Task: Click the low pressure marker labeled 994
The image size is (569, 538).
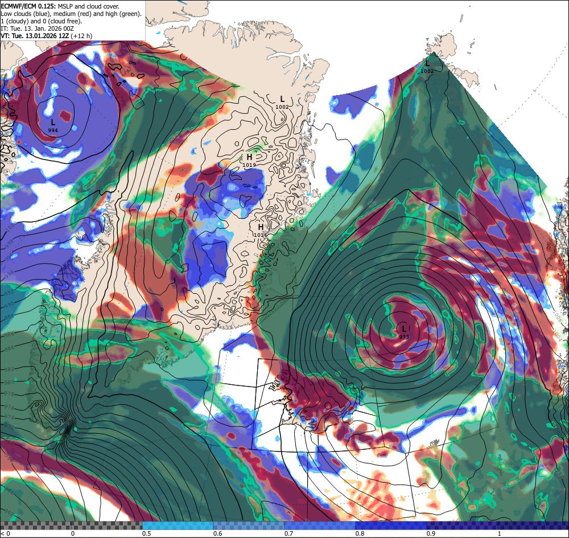Action: [53, 125]
